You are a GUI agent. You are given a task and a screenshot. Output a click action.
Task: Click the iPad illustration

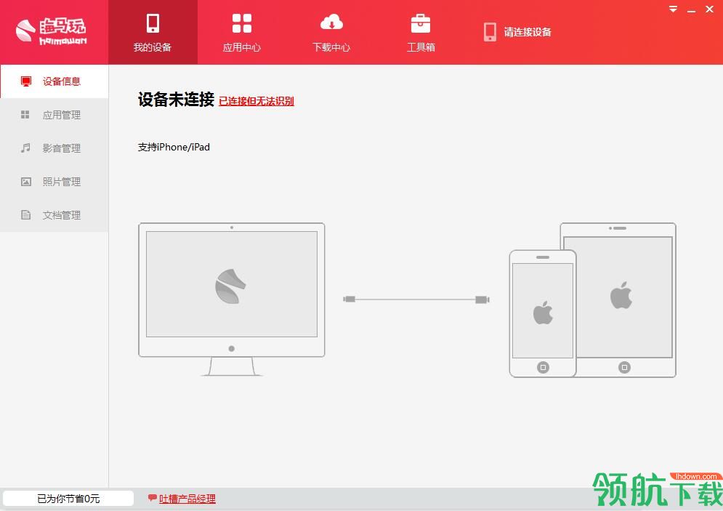tap(623, 299)
